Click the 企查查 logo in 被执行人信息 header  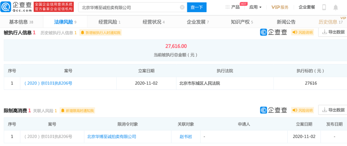(x=273, y=32)
